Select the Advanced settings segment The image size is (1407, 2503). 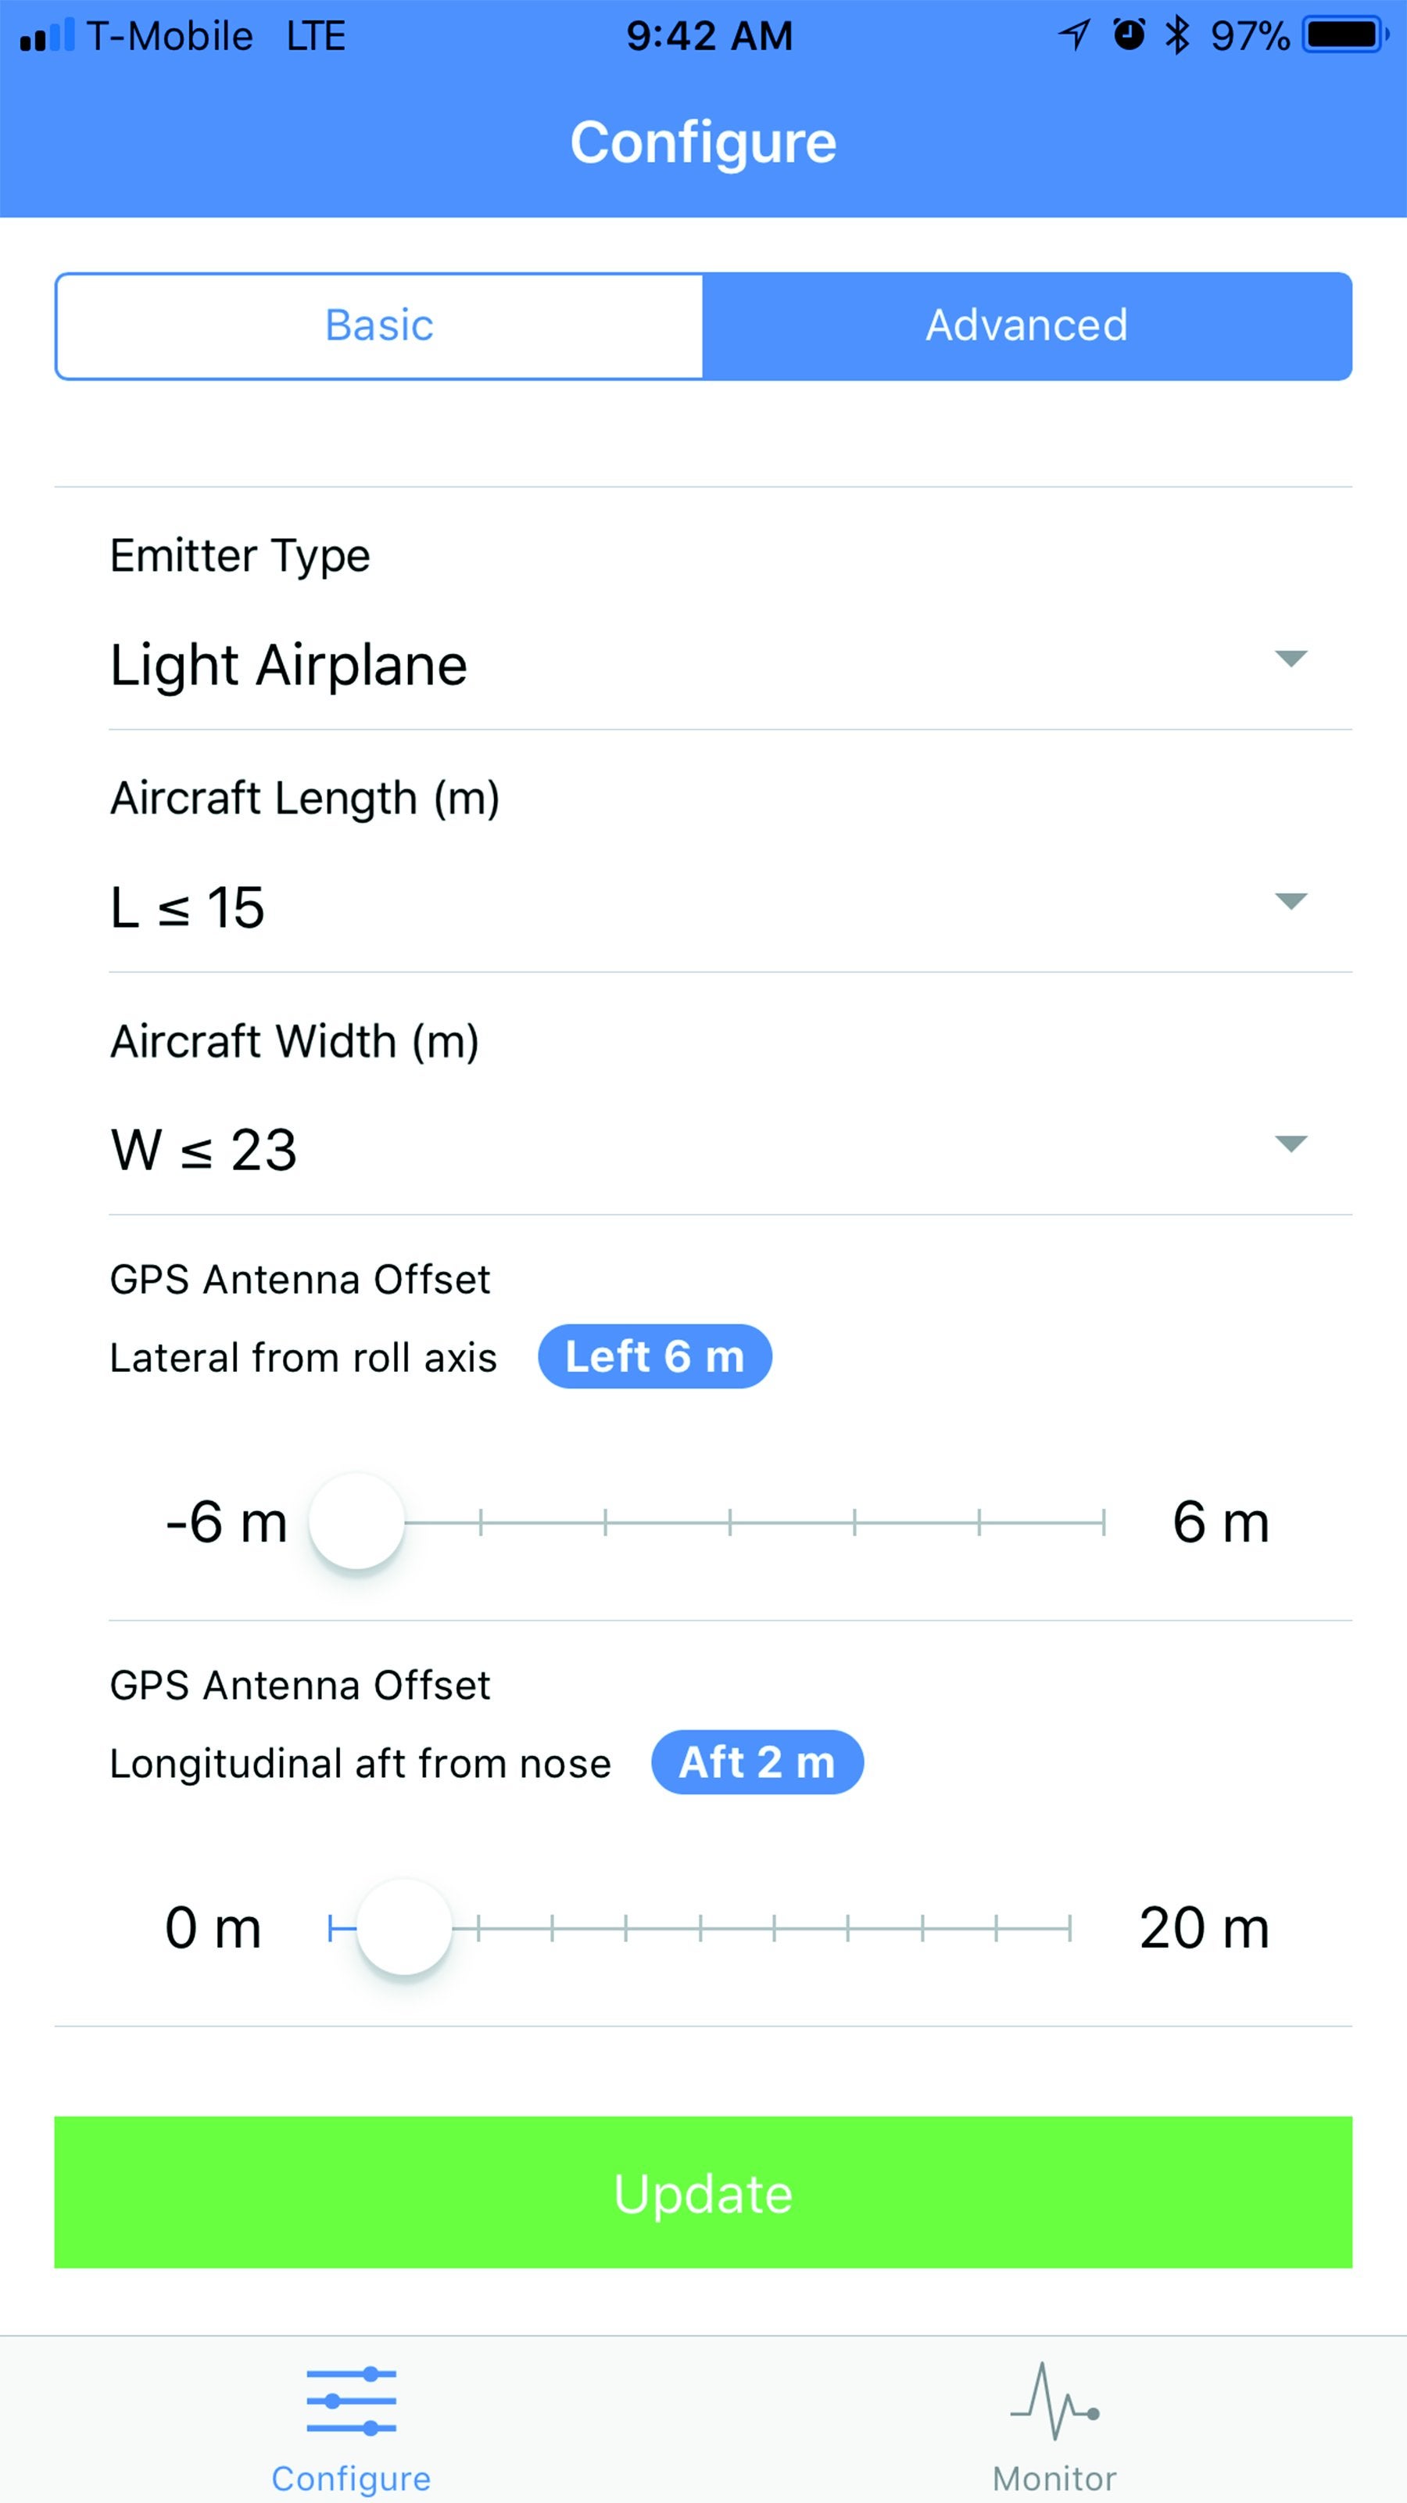click(1026, 325)
